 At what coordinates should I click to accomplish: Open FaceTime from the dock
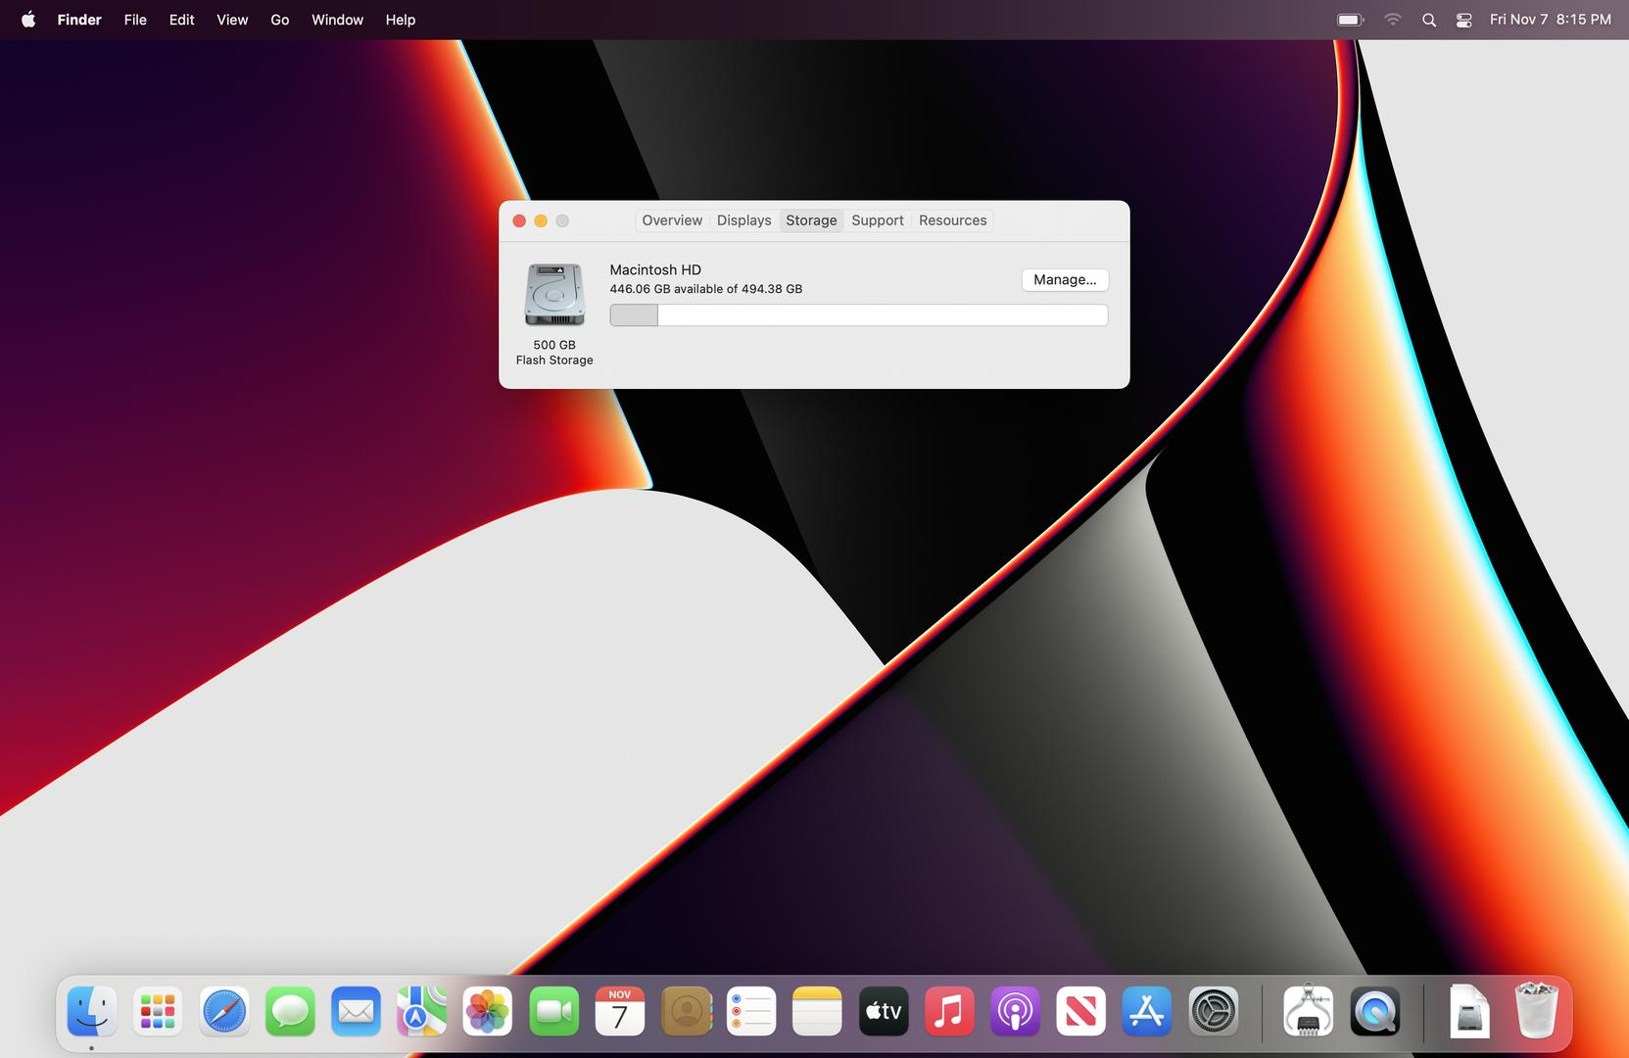[x=553, y=1011]
